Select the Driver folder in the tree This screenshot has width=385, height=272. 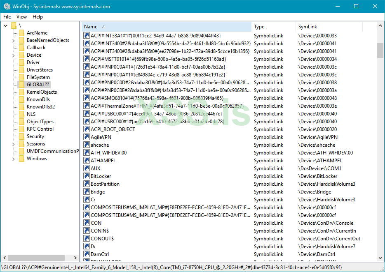coord(33,62)
